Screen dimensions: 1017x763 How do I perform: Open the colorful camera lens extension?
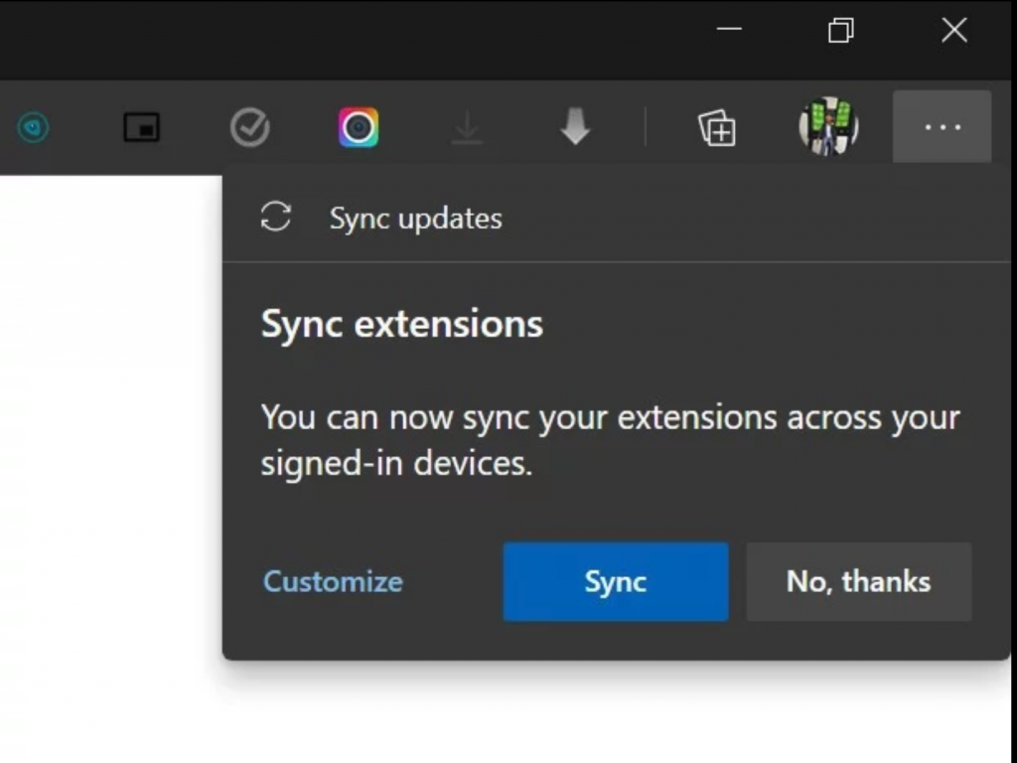click(x=359, y=127)
